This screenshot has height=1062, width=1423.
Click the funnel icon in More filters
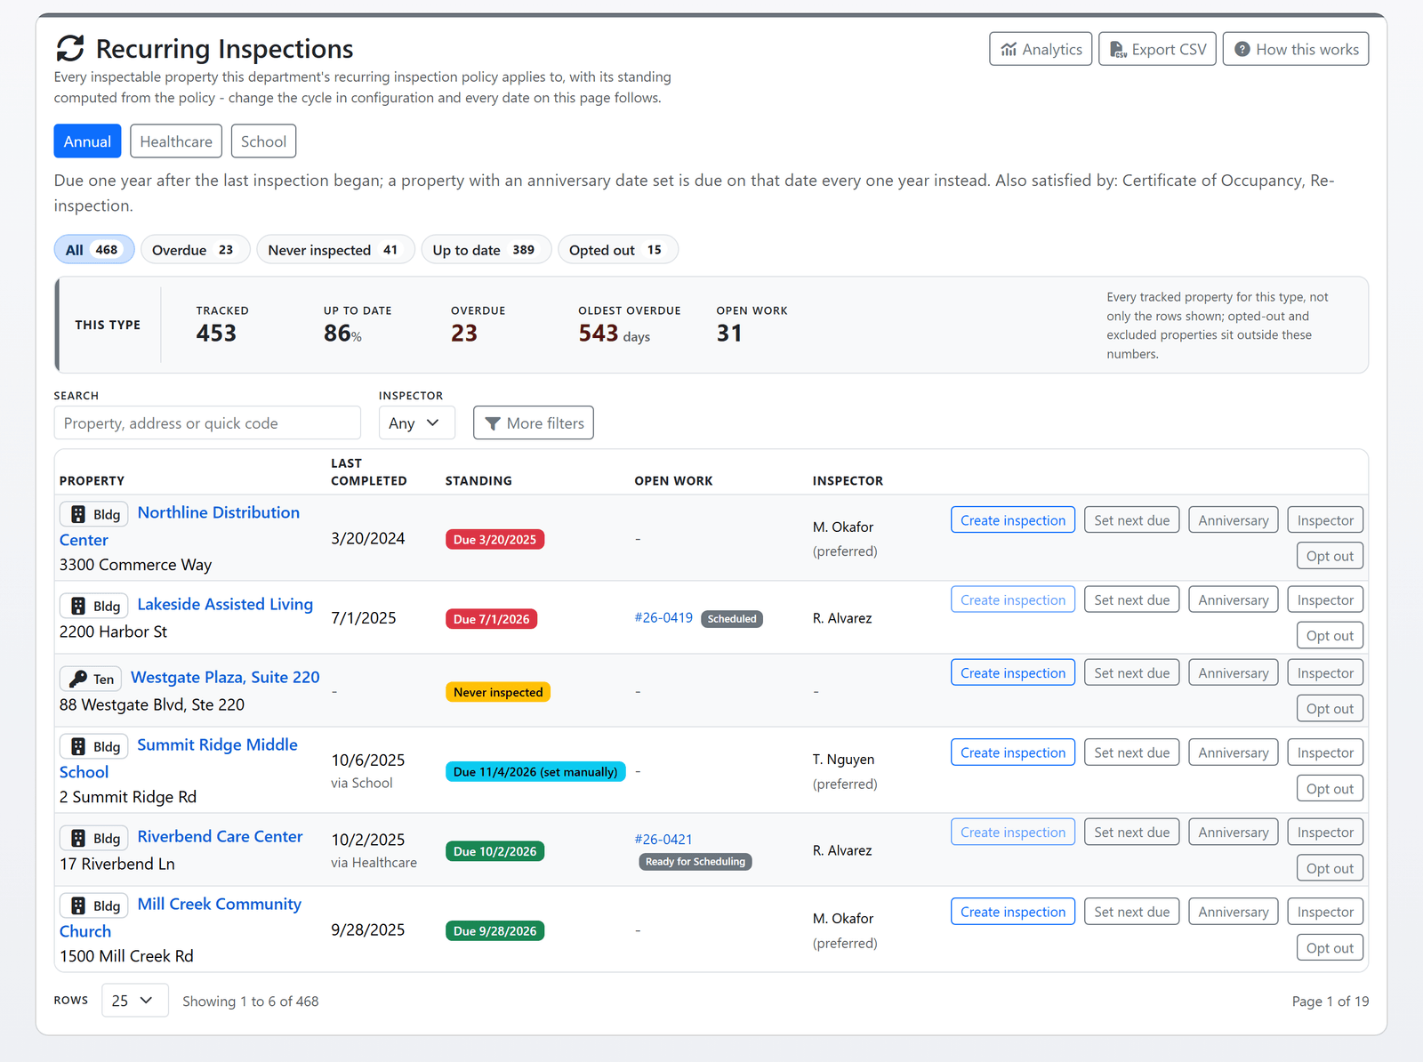tap(493, 423)
